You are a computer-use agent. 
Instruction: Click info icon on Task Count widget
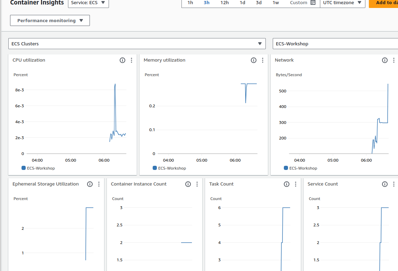(287, 184)
